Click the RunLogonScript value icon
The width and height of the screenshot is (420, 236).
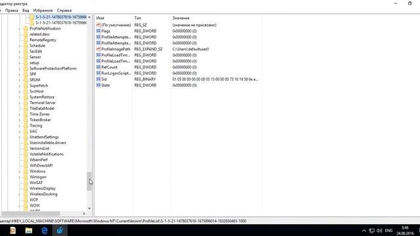coord(98,73)
